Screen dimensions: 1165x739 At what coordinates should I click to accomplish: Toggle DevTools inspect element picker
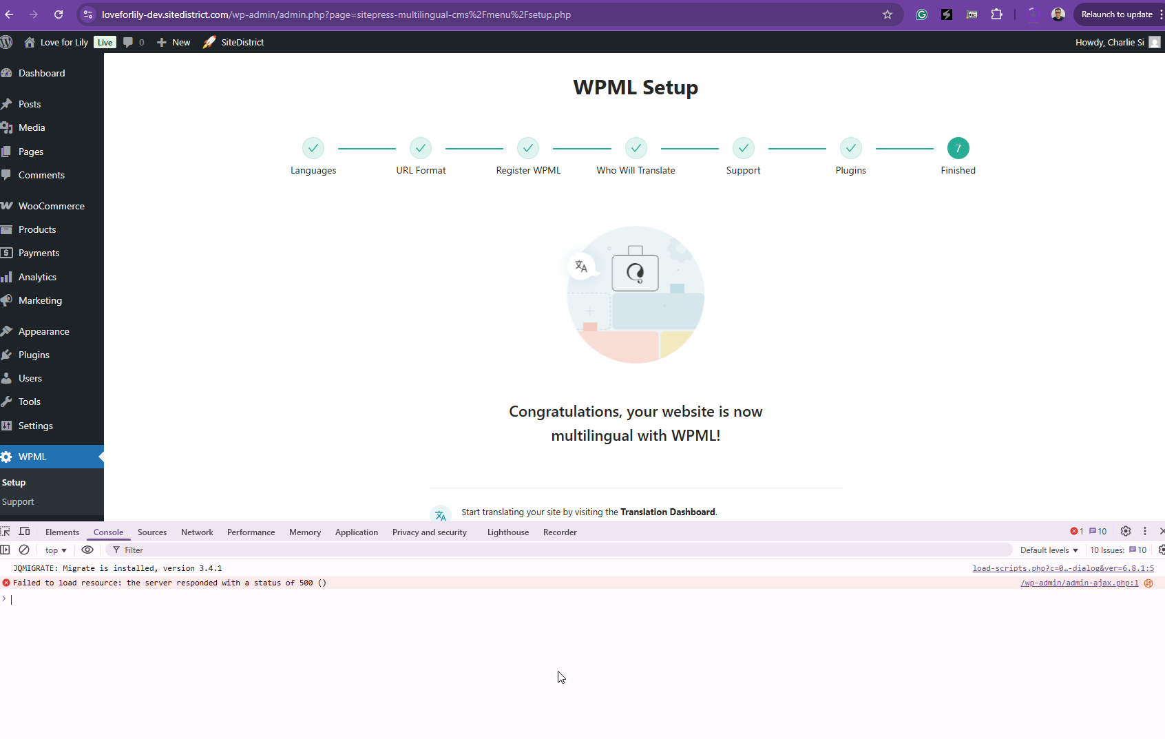pyautogui.click(x=6, y=532)
